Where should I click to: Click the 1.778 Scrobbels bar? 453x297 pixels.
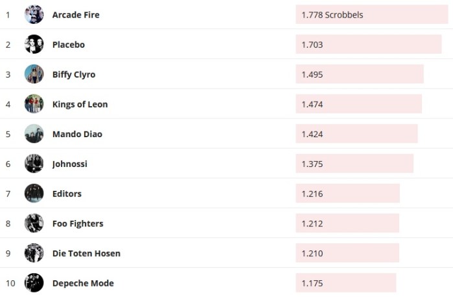tap(371, 15)
